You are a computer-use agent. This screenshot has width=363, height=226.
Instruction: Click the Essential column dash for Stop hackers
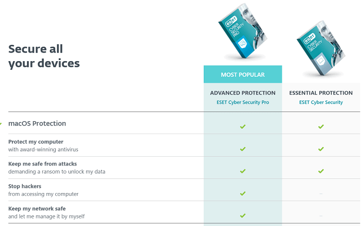click(x=321, y=193)
